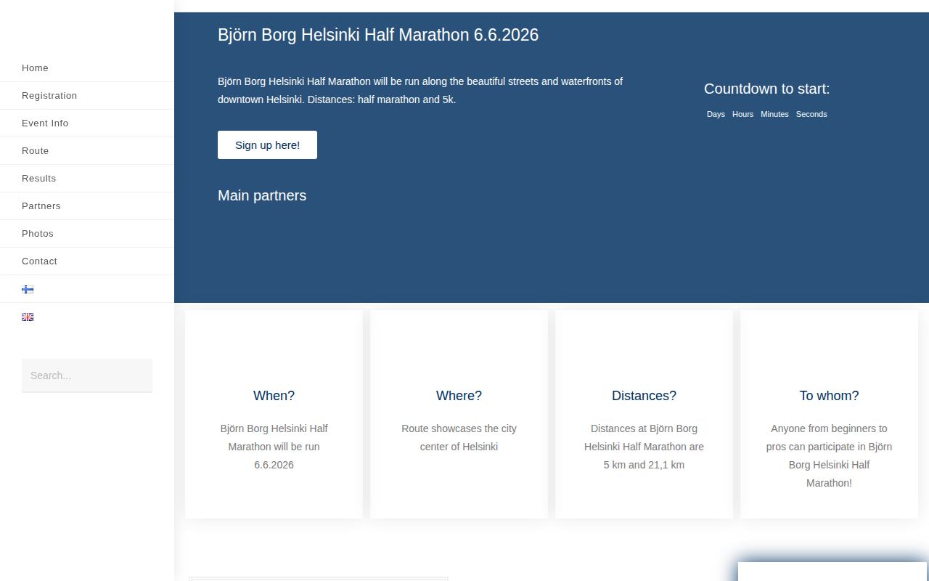Image resolution: width=929 pixels, height=581 pixels.
Task: Click description about streets and waterfronts
Action: [x=420, y=90]
